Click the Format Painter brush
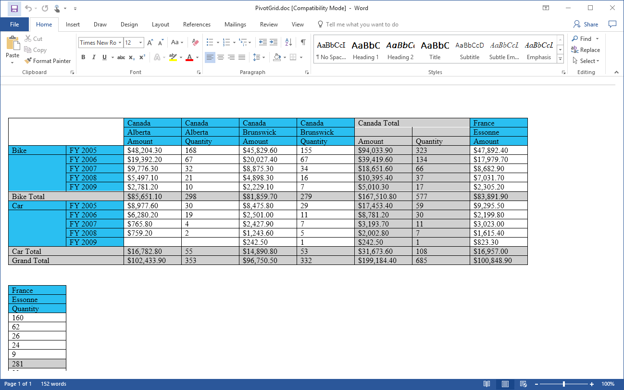This screenshot has width=624, height=390. click(x=48, y=61)
